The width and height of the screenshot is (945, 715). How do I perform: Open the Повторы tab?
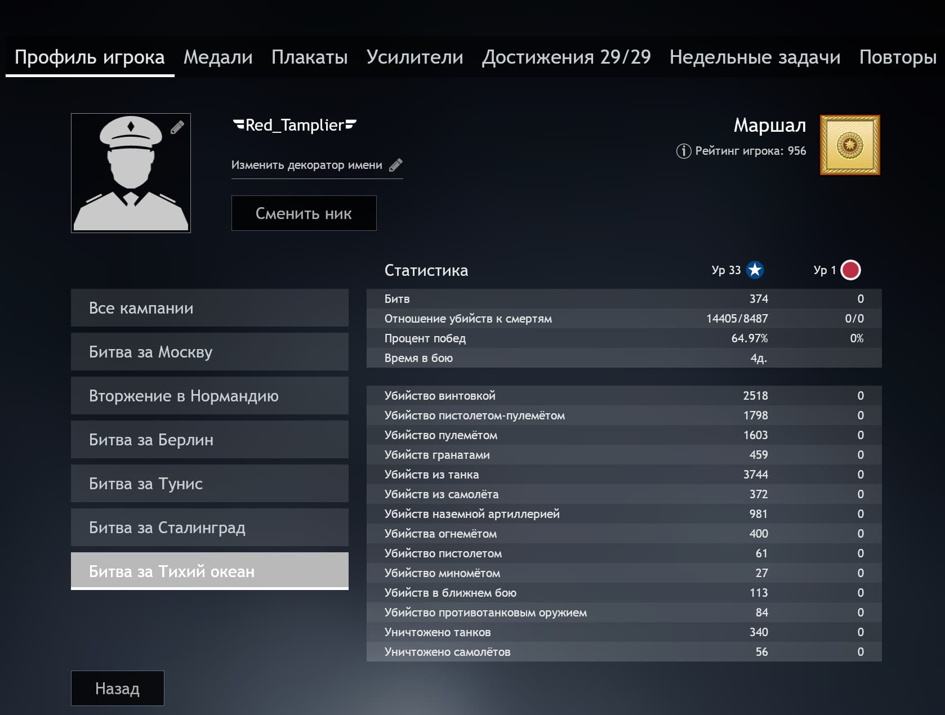point(898,57)
